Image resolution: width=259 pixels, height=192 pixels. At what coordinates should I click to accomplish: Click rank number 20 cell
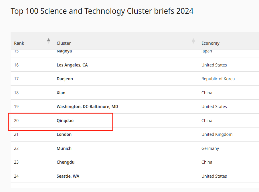tap(16, 121)
